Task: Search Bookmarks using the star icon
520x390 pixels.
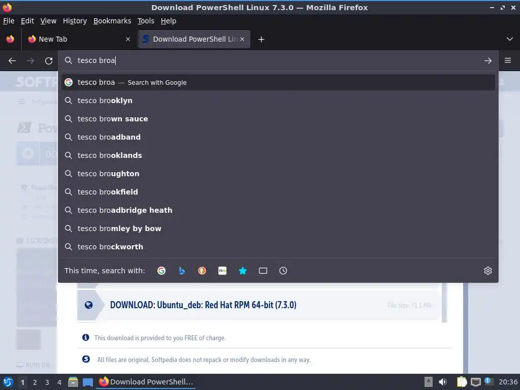Action: pyautogui.click(x=243, y=271)
